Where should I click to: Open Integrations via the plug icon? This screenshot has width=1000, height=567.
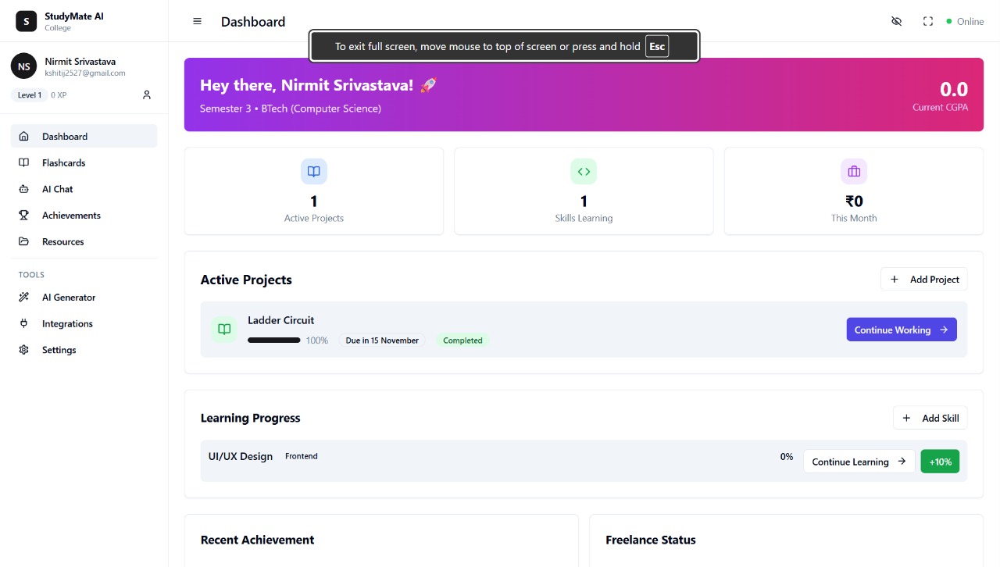coord(24,323)
